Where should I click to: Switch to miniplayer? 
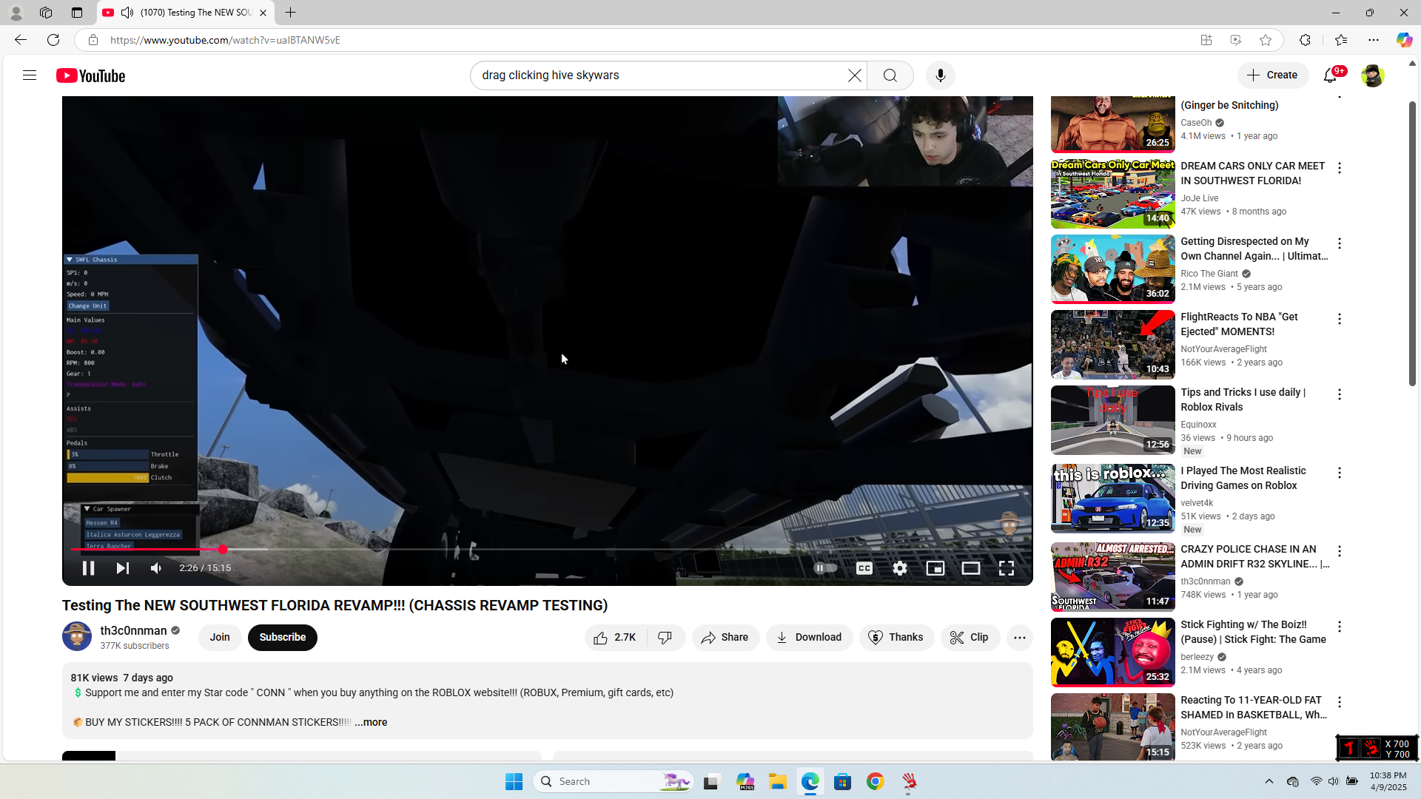935,568
